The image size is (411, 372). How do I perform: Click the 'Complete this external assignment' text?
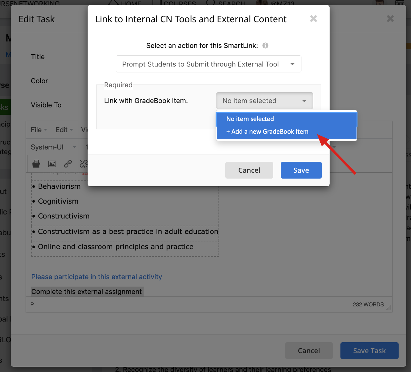click(87, 292)
